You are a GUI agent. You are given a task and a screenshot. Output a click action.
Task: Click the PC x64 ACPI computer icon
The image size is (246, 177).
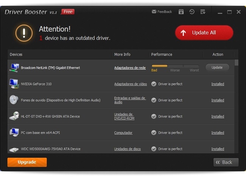pyautogui.click(x=14, y=132)
